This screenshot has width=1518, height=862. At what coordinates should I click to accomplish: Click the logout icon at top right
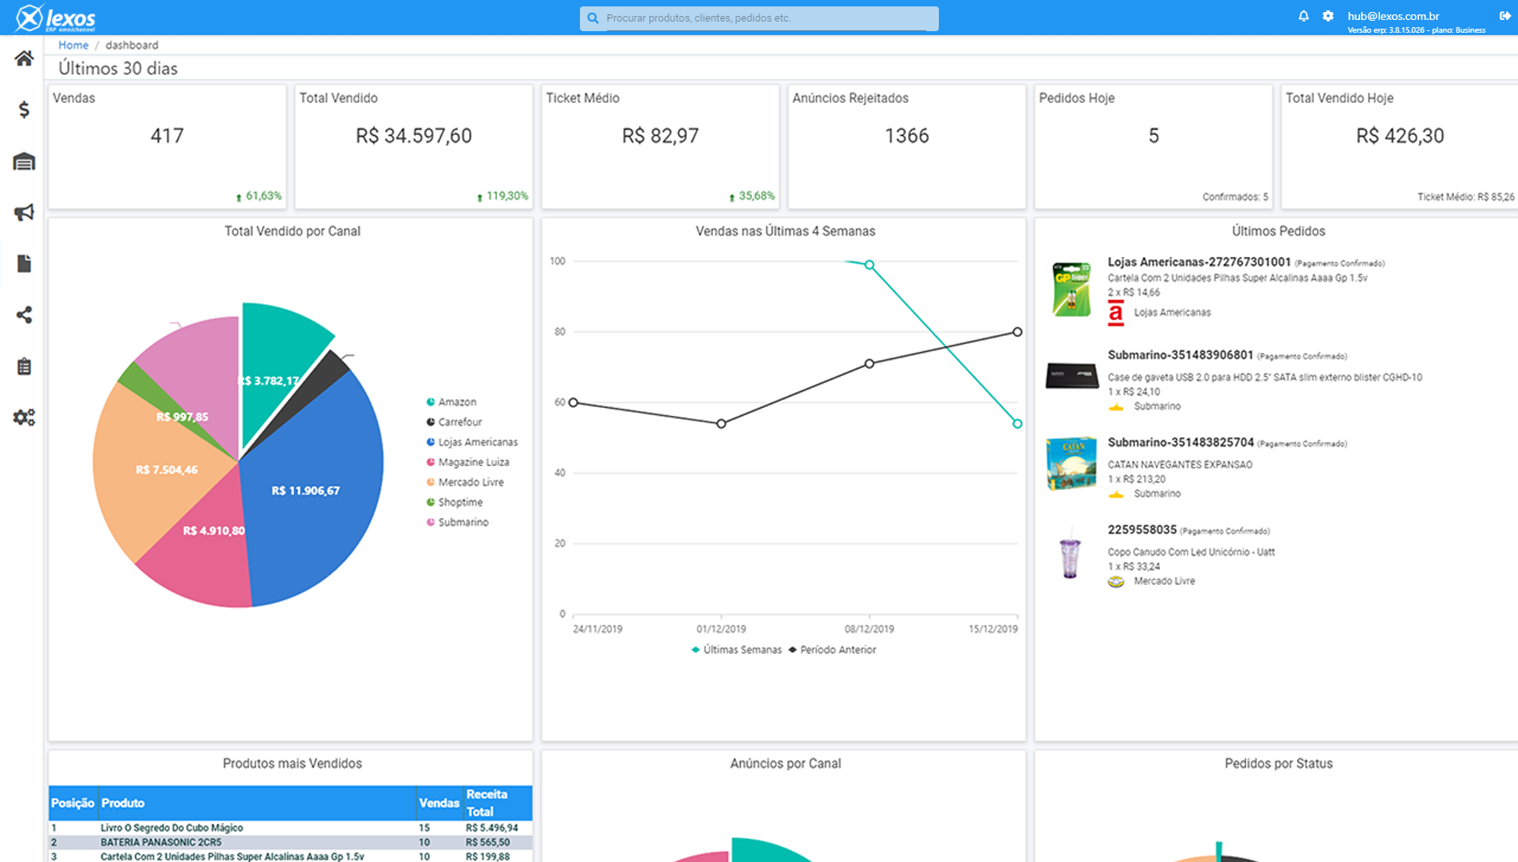point(1505,16)
